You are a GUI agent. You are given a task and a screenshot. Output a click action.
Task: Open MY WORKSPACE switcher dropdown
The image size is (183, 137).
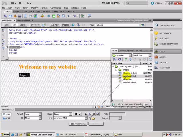[112, 3]
